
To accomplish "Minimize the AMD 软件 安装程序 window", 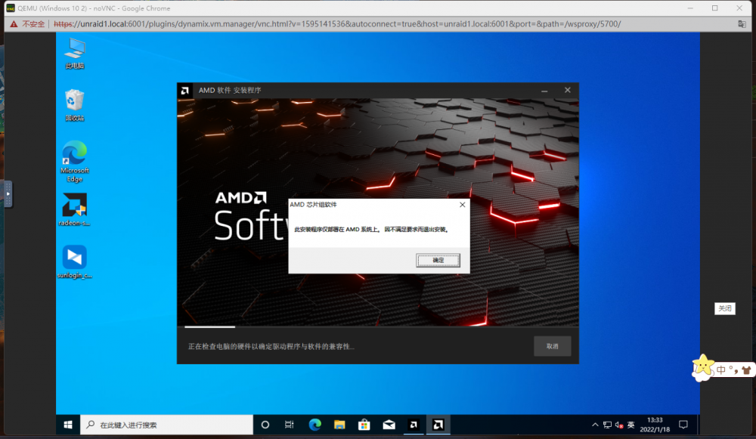I will (544, 90).
